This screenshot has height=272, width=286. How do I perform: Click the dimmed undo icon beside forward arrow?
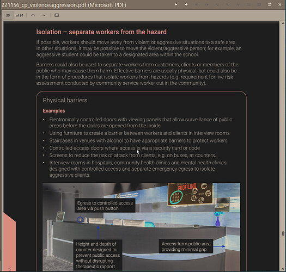pos(197,4)
